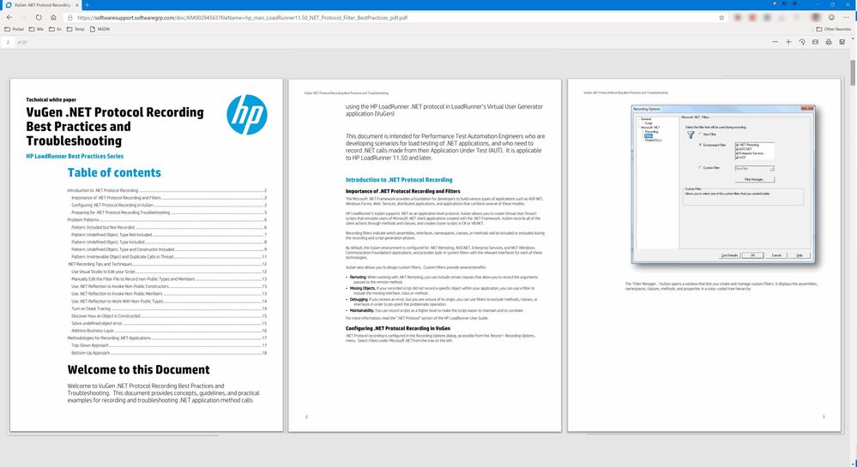
Task: Open the Mix favorites folder
Action: pyautogui.click(x=36, y=29)
